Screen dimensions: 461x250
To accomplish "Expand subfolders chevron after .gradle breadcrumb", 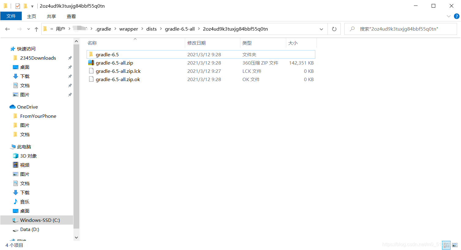I will coord(115,29).
